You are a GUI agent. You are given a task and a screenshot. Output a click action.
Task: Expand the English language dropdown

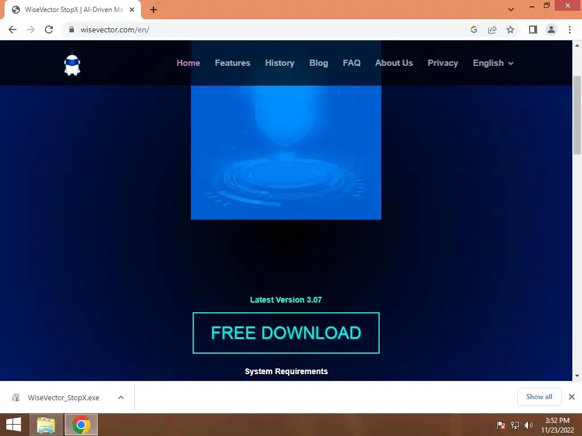pyautogui.click(x=493, y=63)
